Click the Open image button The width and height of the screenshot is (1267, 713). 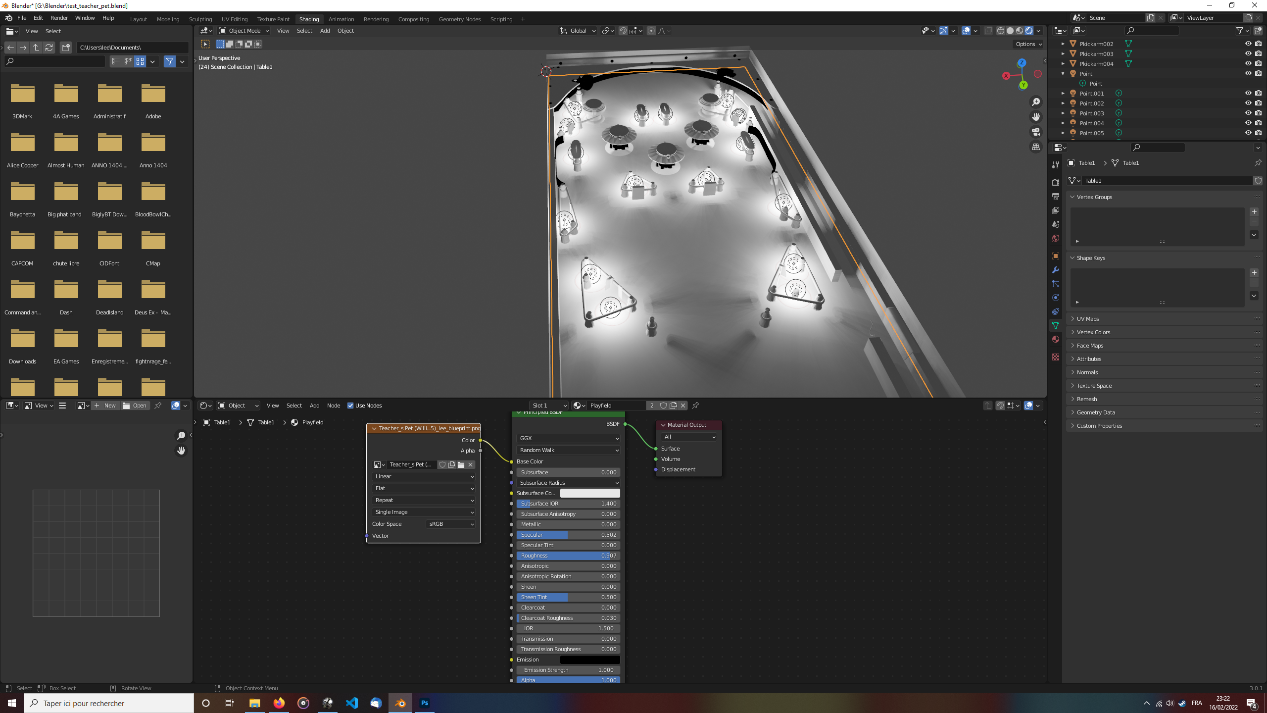pyautogui.click(x=135, y=406)
